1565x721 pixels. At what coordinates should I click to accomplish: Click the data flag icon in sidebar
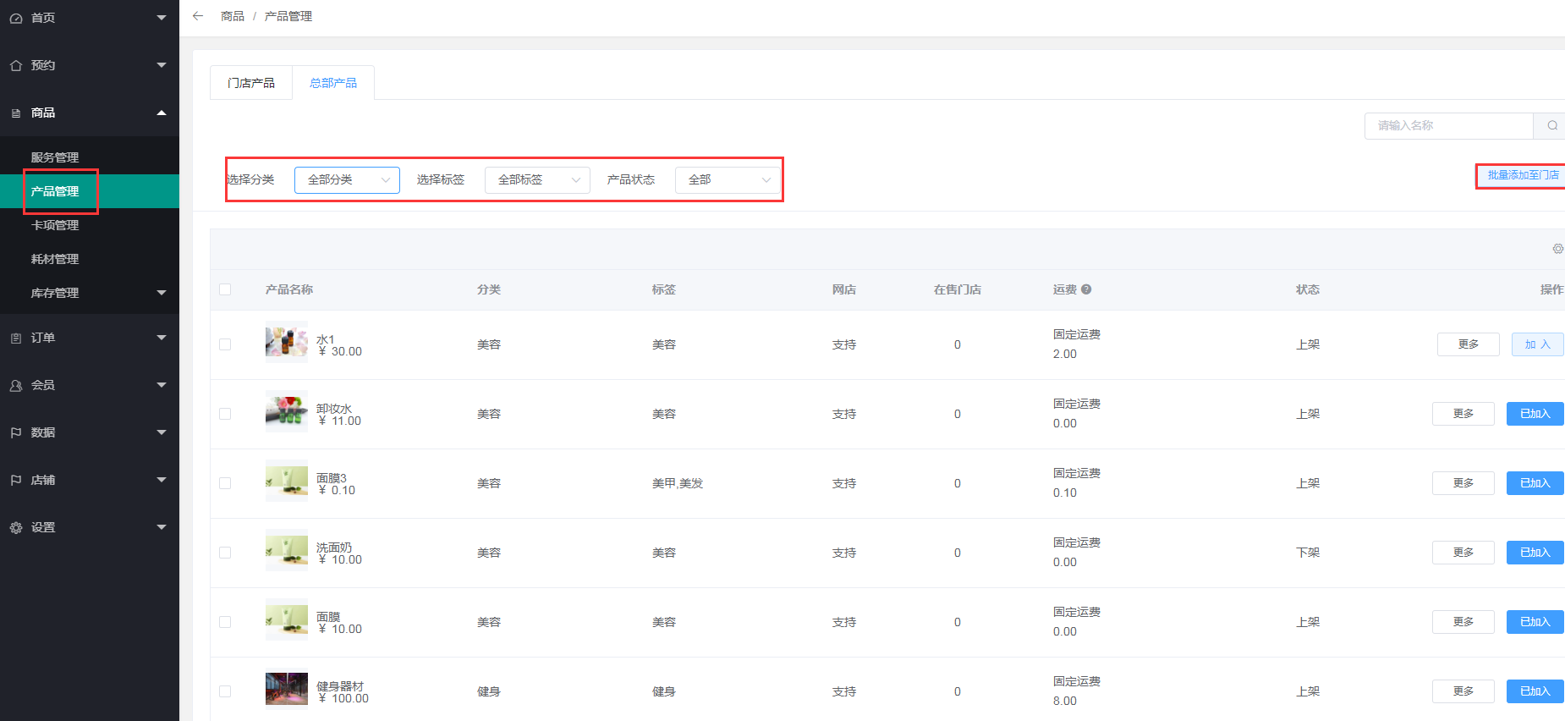pos(15,432)
